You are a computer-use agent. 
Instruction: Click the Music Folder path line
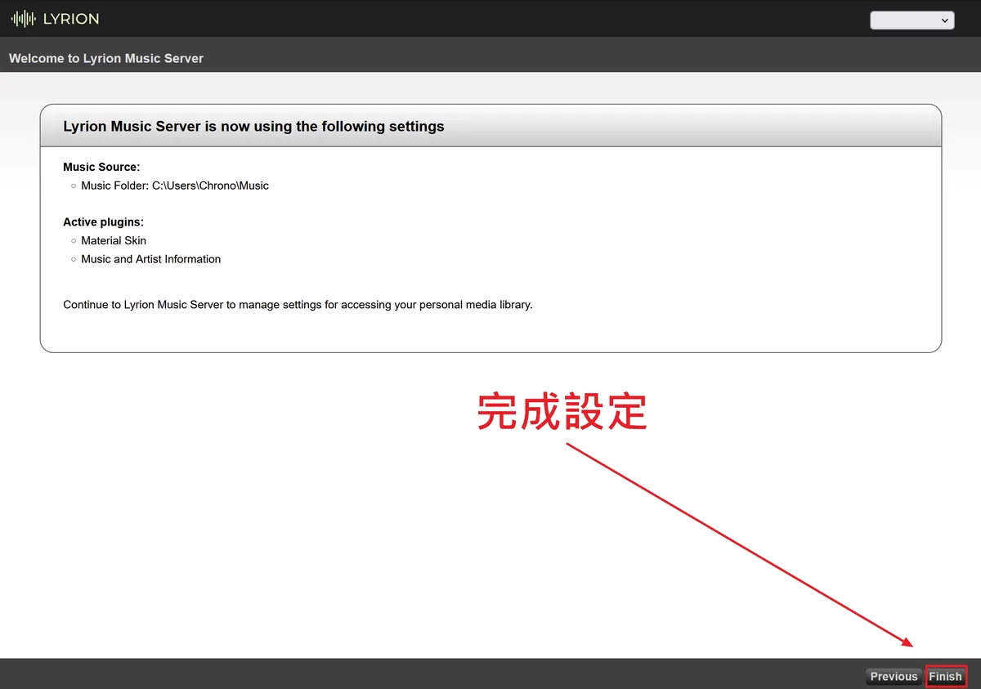click(x=175, y=186)
